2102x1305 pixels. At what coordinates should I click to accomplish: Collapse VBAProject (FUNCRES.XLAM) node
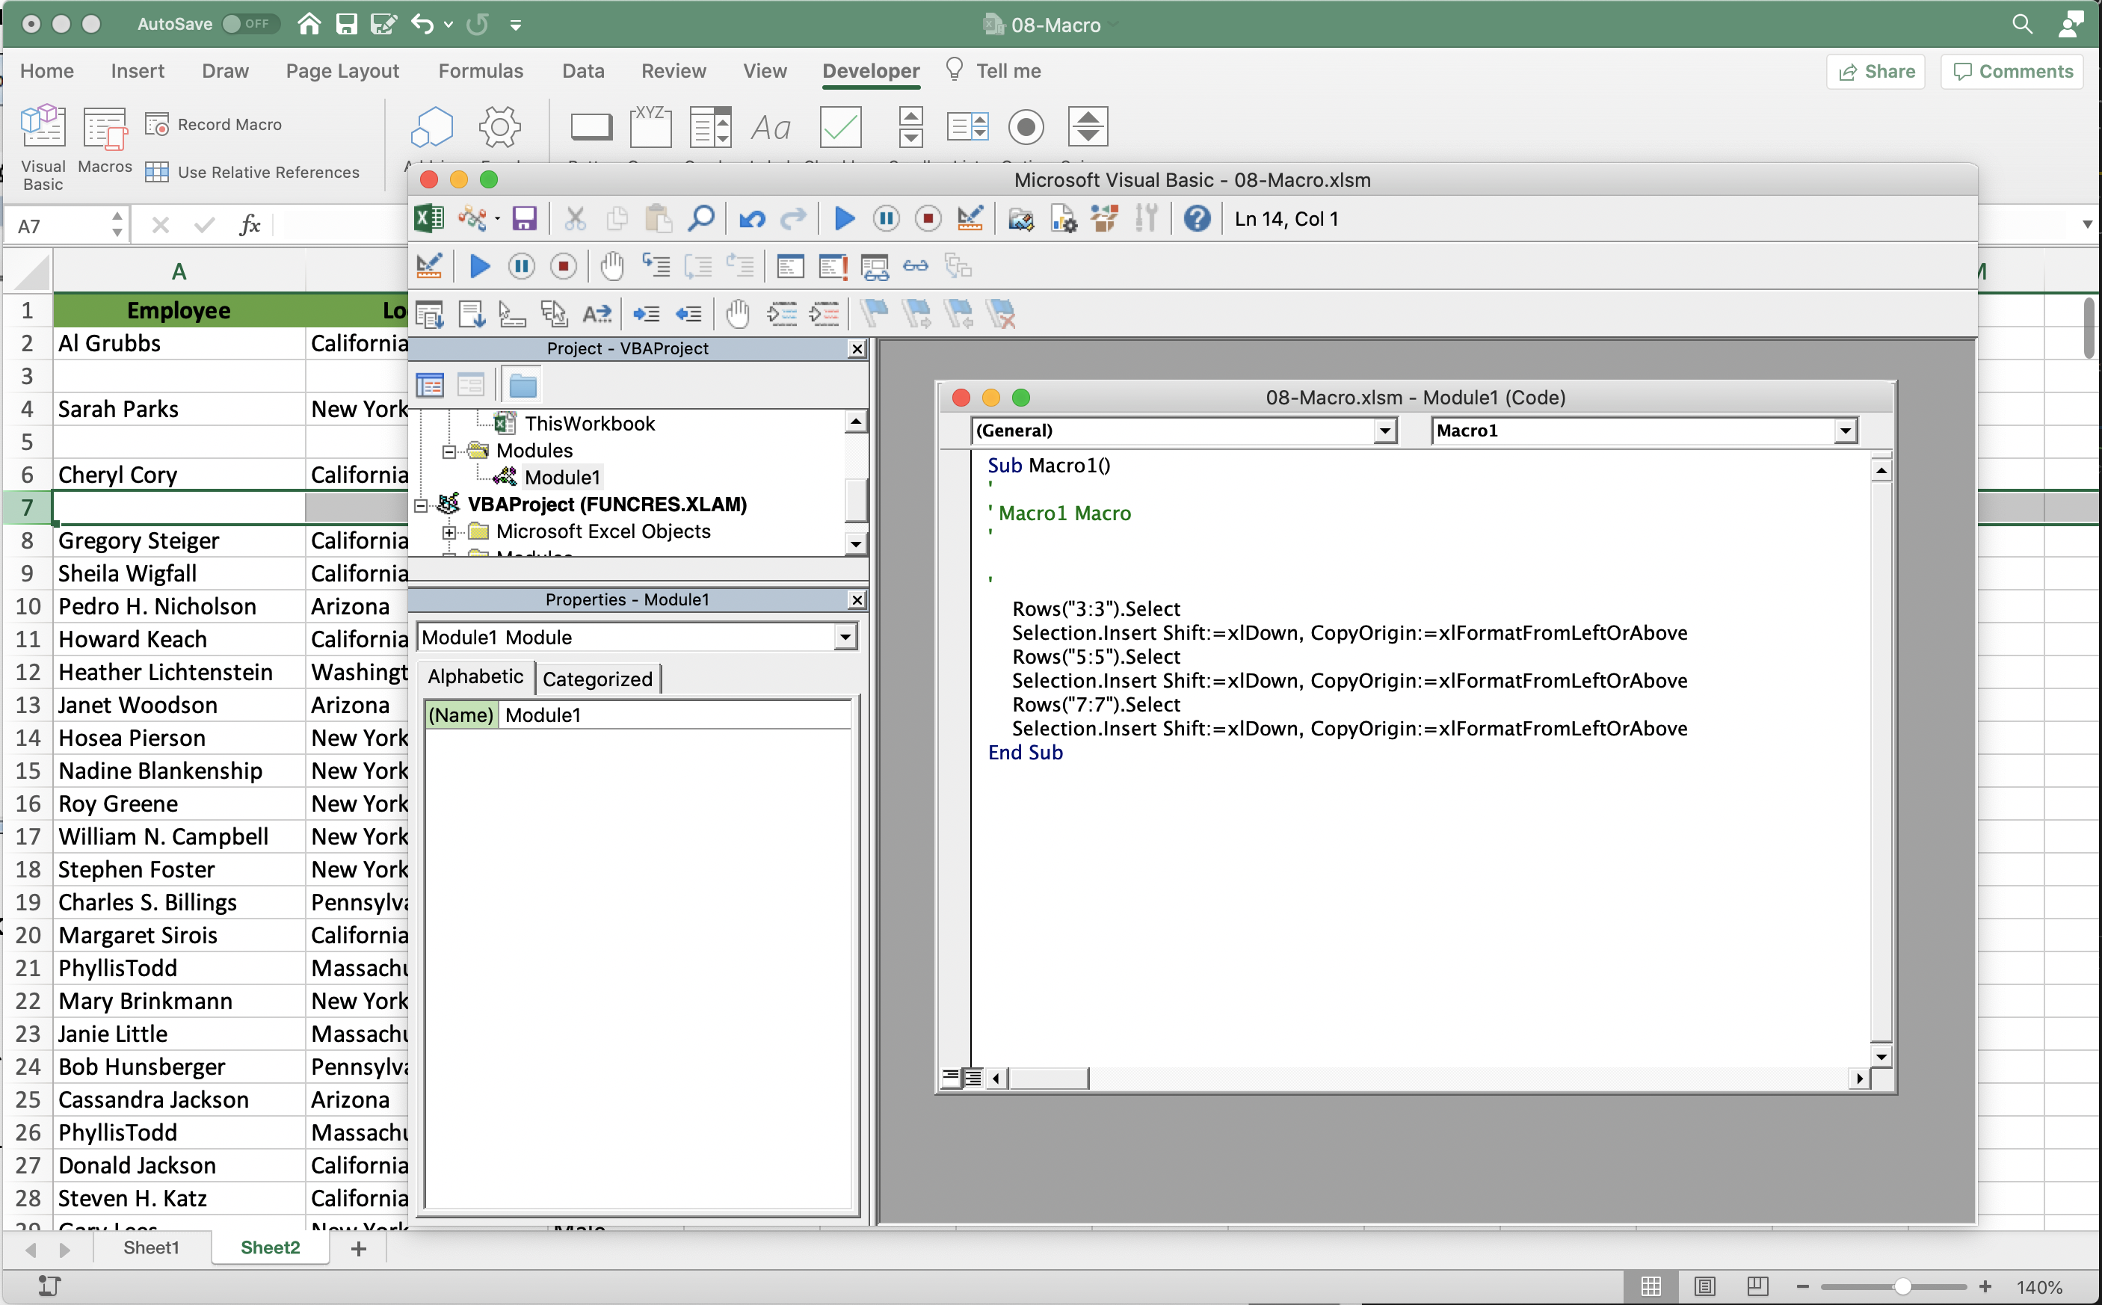[420, 505]
